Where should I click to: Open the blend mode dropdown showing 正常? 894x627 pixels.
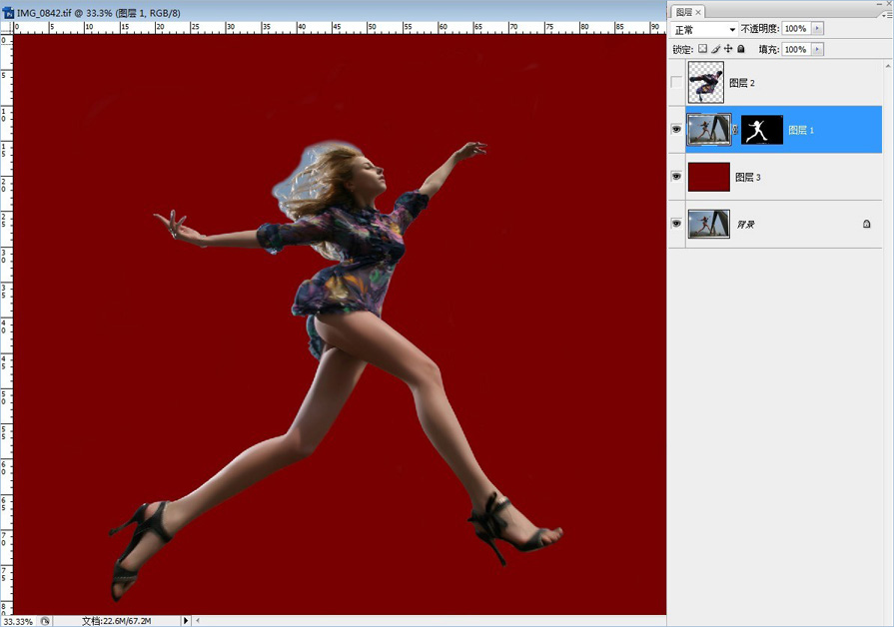point(704,30)
